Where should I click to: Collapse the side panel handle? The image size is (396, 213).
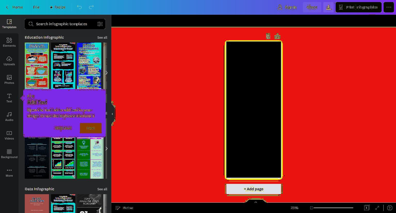[x=113, y=114]
